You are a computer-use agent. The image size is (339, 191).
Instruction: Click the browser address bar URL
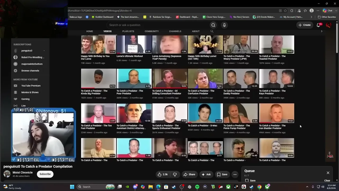[100, 11]
